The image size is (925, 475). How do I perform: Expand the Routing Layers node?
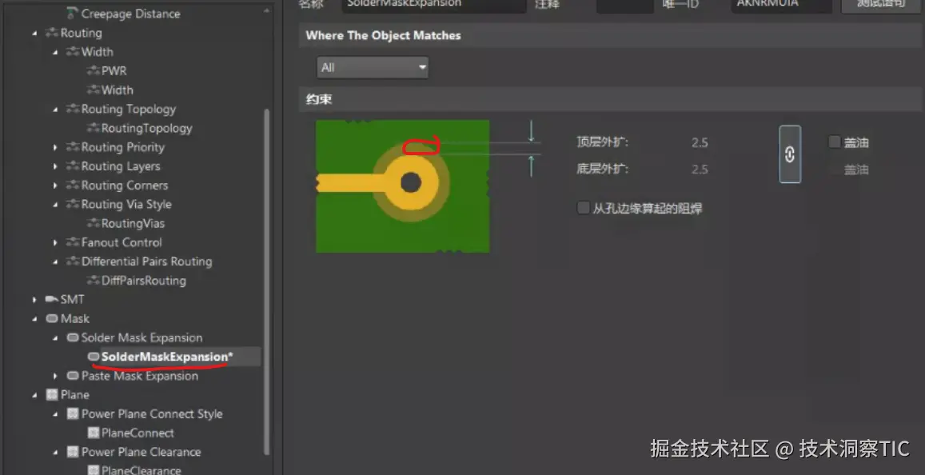click(55, 166)
